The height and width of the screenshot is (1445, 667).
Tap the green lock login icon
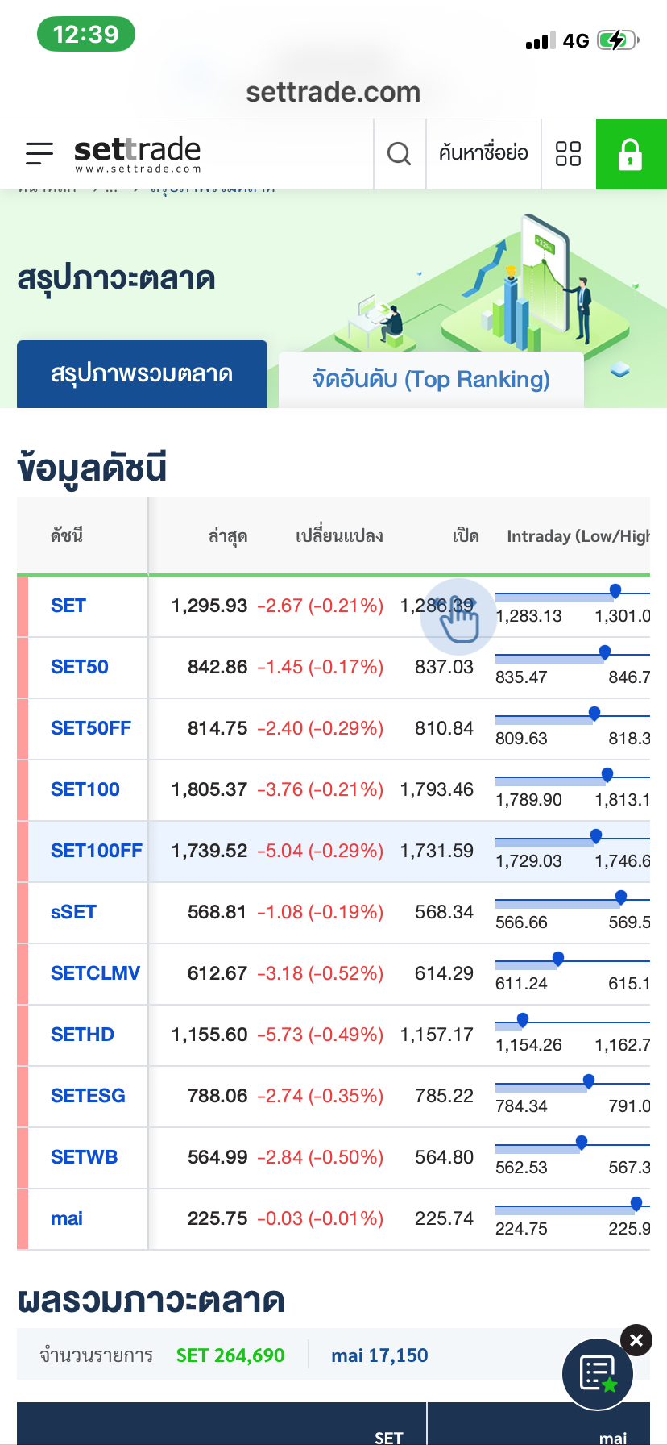click(631, 153)
